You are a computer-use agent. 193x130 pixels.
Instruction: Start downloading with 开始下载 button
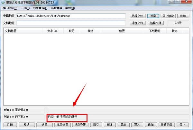click(x=166, y=125)
